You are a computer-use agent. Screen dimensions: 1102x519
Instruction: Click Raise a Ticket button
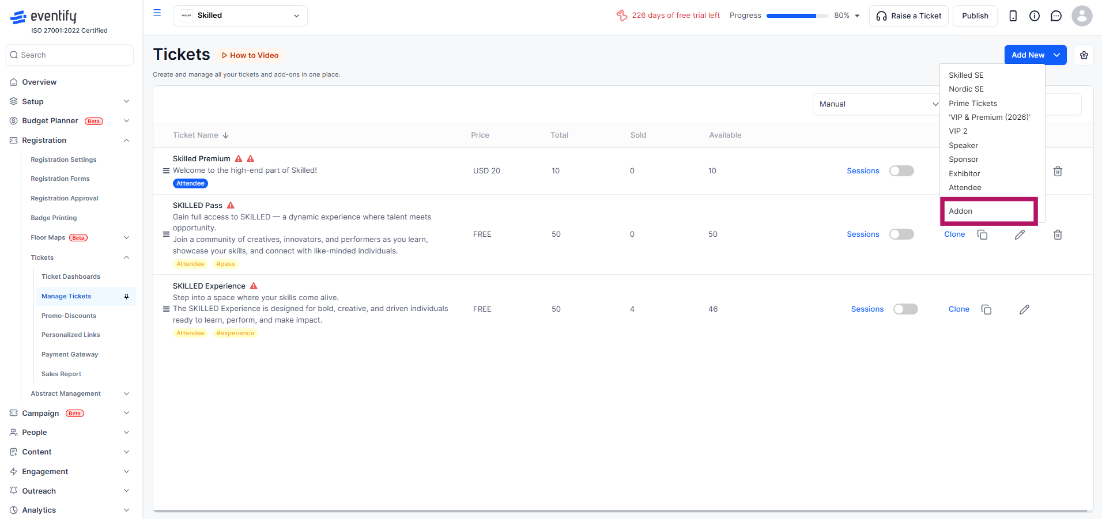click(x=909, y=16)
